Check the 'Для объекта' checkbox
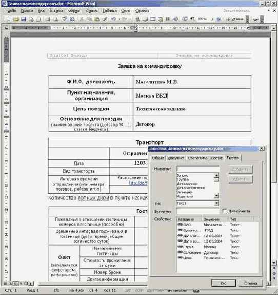The height and width of the screenshot is (295, 278). click(x=225, y=211)
